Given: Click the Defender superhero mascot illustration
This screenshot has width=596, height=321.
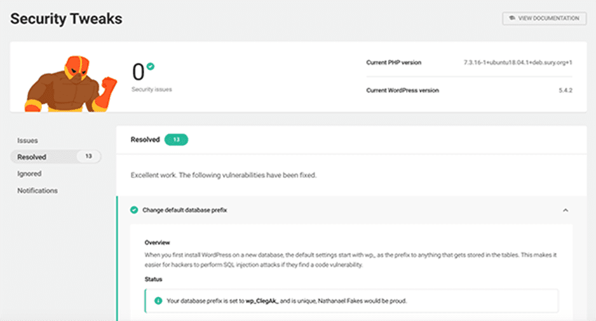Looking at the screenshot, I should click(x=71, y=84).
